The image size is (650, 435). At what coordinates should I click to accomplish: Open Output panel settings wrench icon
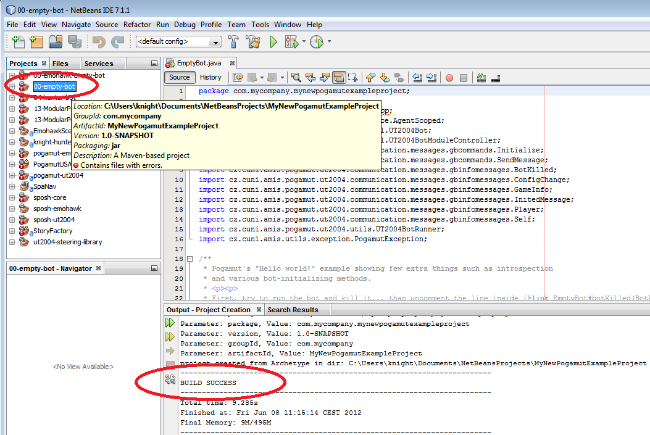170,379
